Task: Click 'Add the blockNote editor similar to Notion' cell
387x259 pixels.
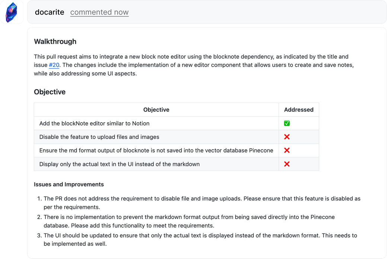Action: (x=94, y=123)
